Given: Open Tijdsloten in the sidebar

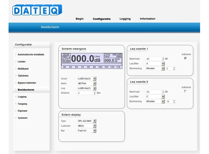Looking at the screenshot, I should [x=23, y=76].
